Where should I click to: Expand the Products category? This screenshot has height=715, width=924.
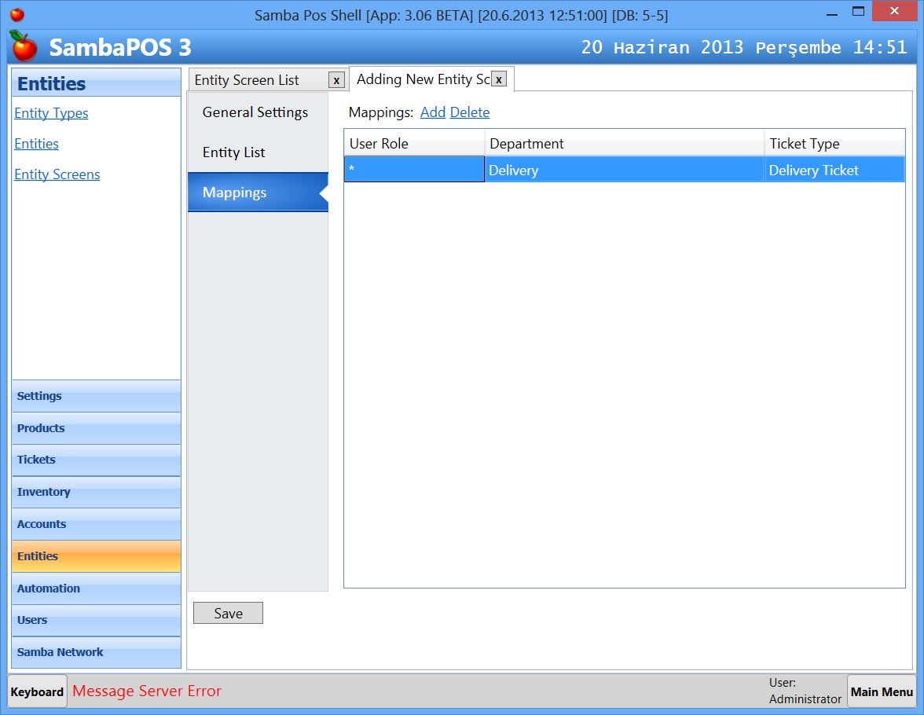point(40,428)
